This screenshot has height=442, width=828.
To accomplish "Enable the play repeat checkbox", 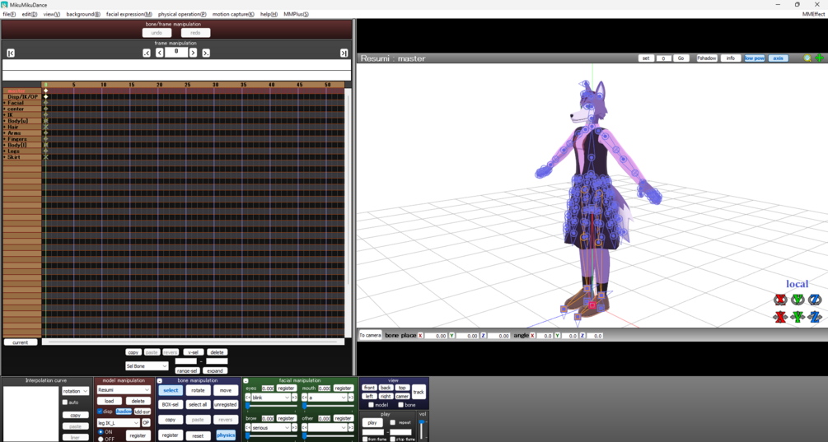I will pyautogui.click(x=392, y=422).
